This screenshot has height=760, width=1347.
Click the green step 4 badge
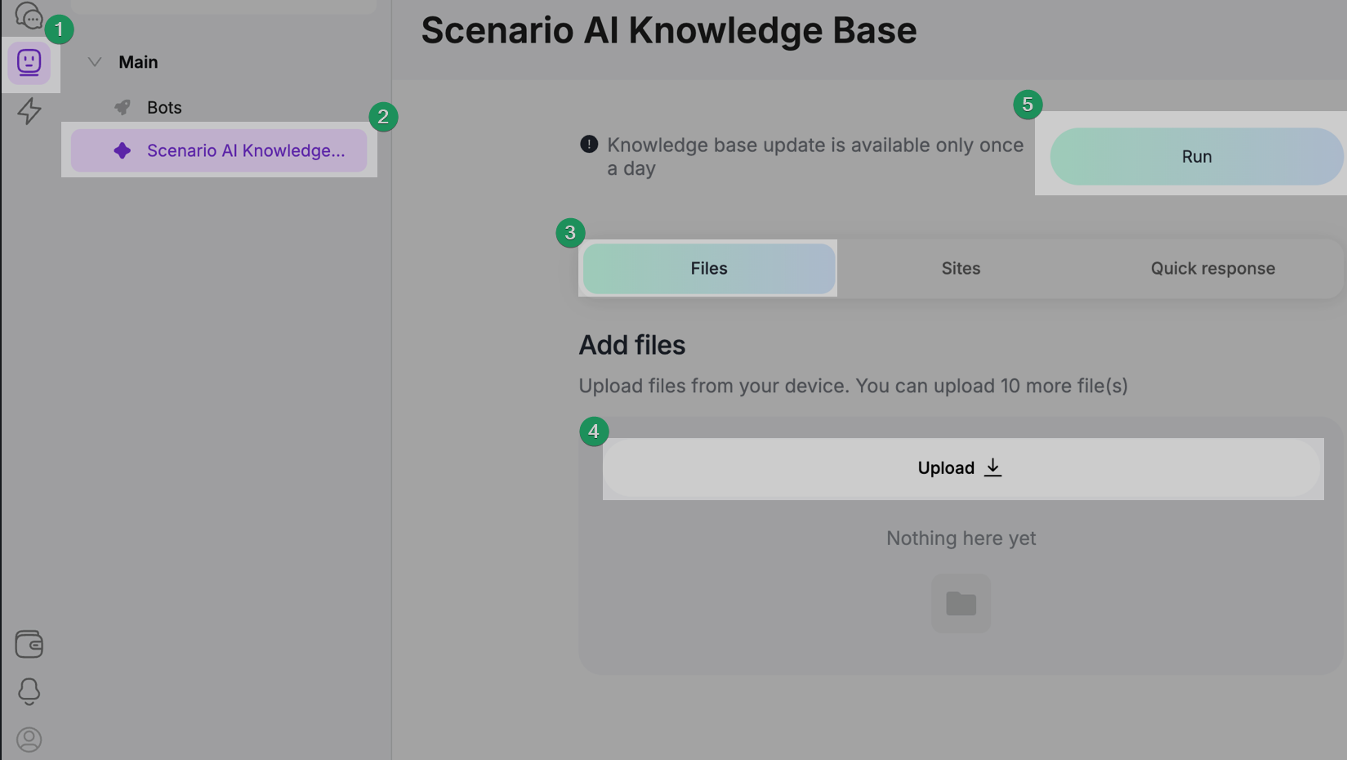[594, 431]
